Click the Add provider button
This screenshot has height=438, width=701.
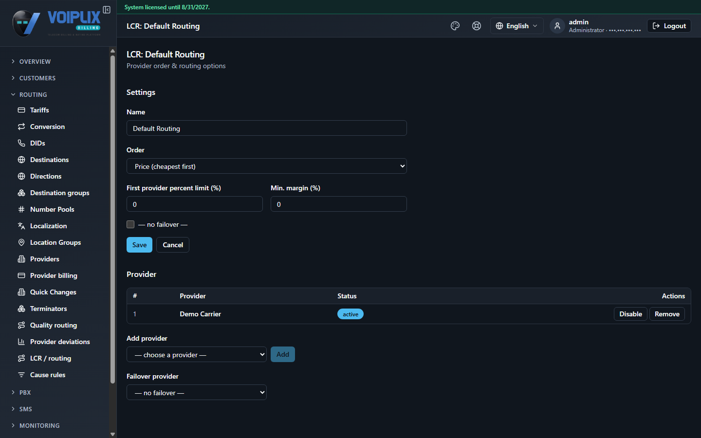click(283, 354)
